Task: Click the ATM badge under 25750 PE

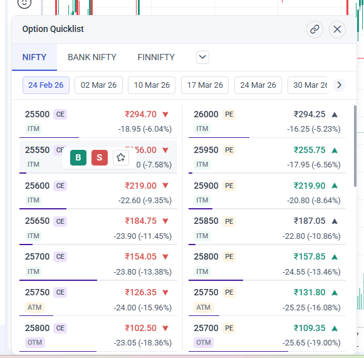Action: point(204,307)
